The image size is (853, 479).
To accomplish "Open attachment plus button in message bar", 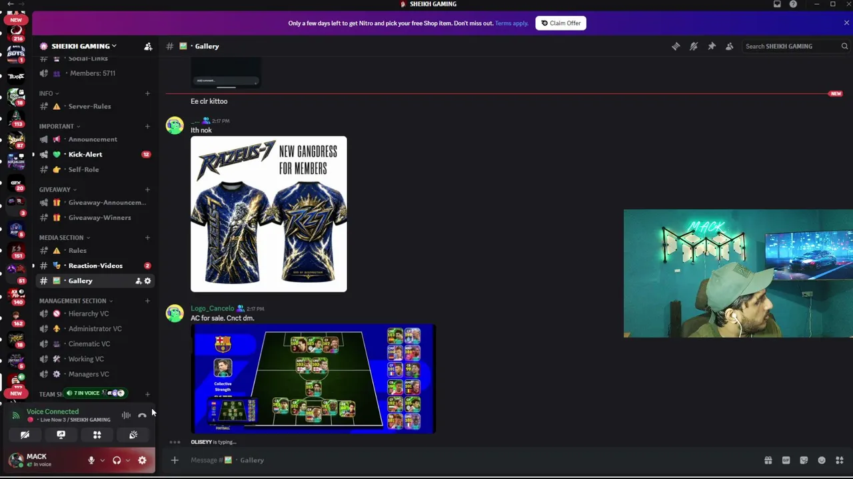I will (x=175, y=460).
